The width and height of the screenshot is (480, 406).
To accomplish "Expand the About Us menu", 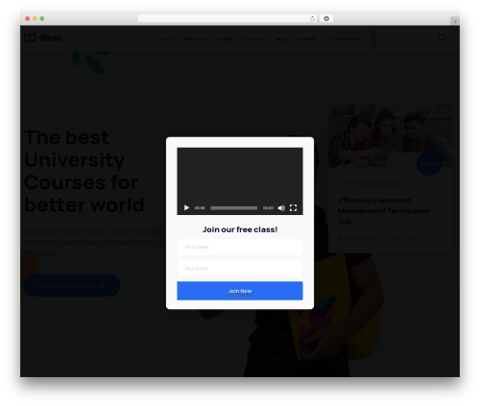I will pyautogui.click(x=197, y=39).
